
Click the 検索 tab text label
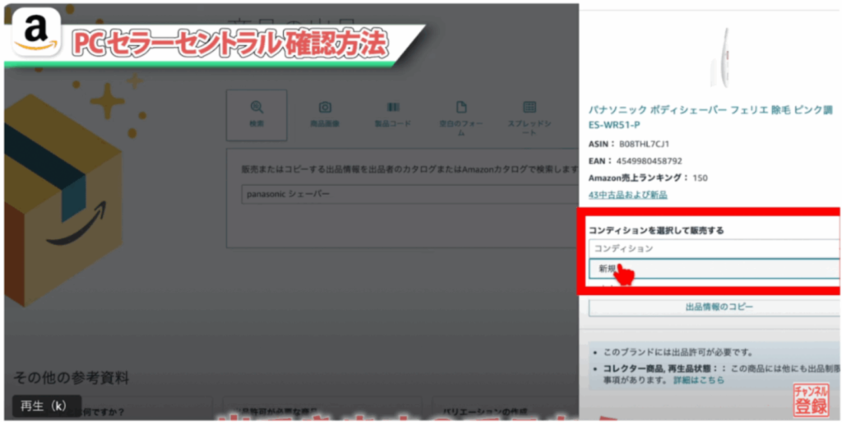tap(257, 124)
